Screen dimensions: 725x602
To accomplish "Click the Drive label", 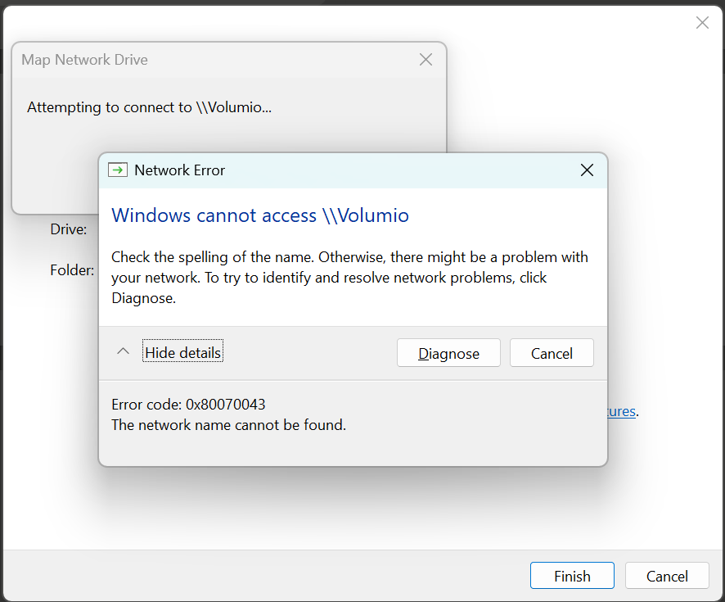I will click(x=69, y=229).
